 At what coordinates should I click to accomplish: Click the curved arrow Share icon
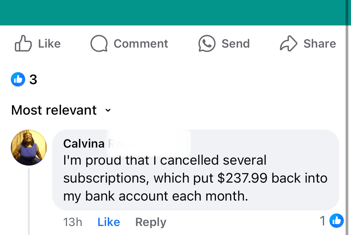[x=289, y=44]
